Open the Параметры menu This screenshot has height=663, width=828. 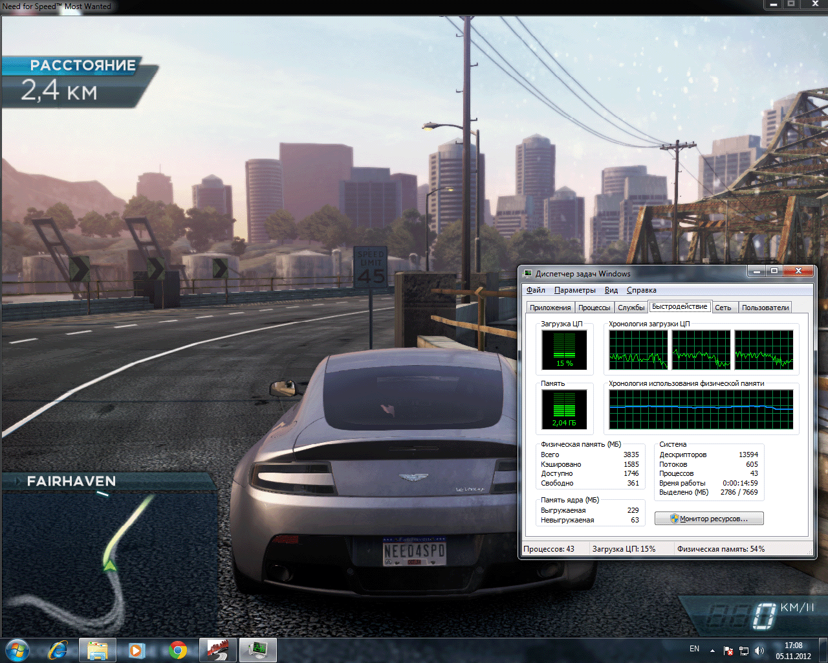[x=575, y=290]
